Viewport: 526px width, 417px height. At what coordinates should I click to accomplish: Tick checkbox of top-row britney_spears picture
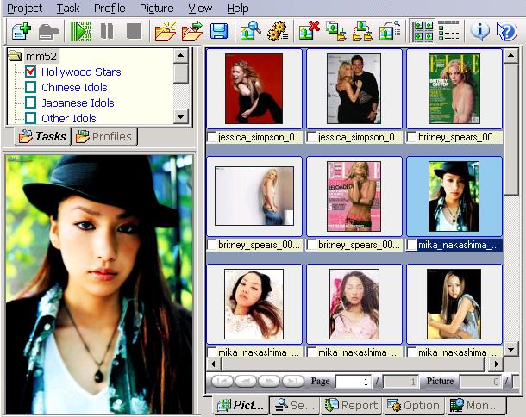point(412,138)
